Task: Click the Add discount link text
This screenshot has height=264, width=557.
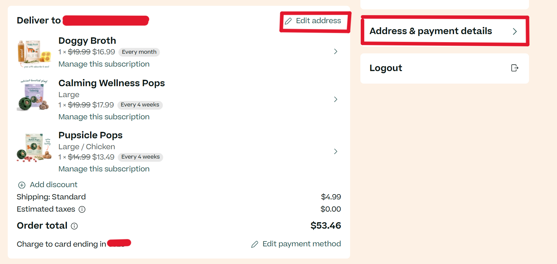Action: (54, 185)
